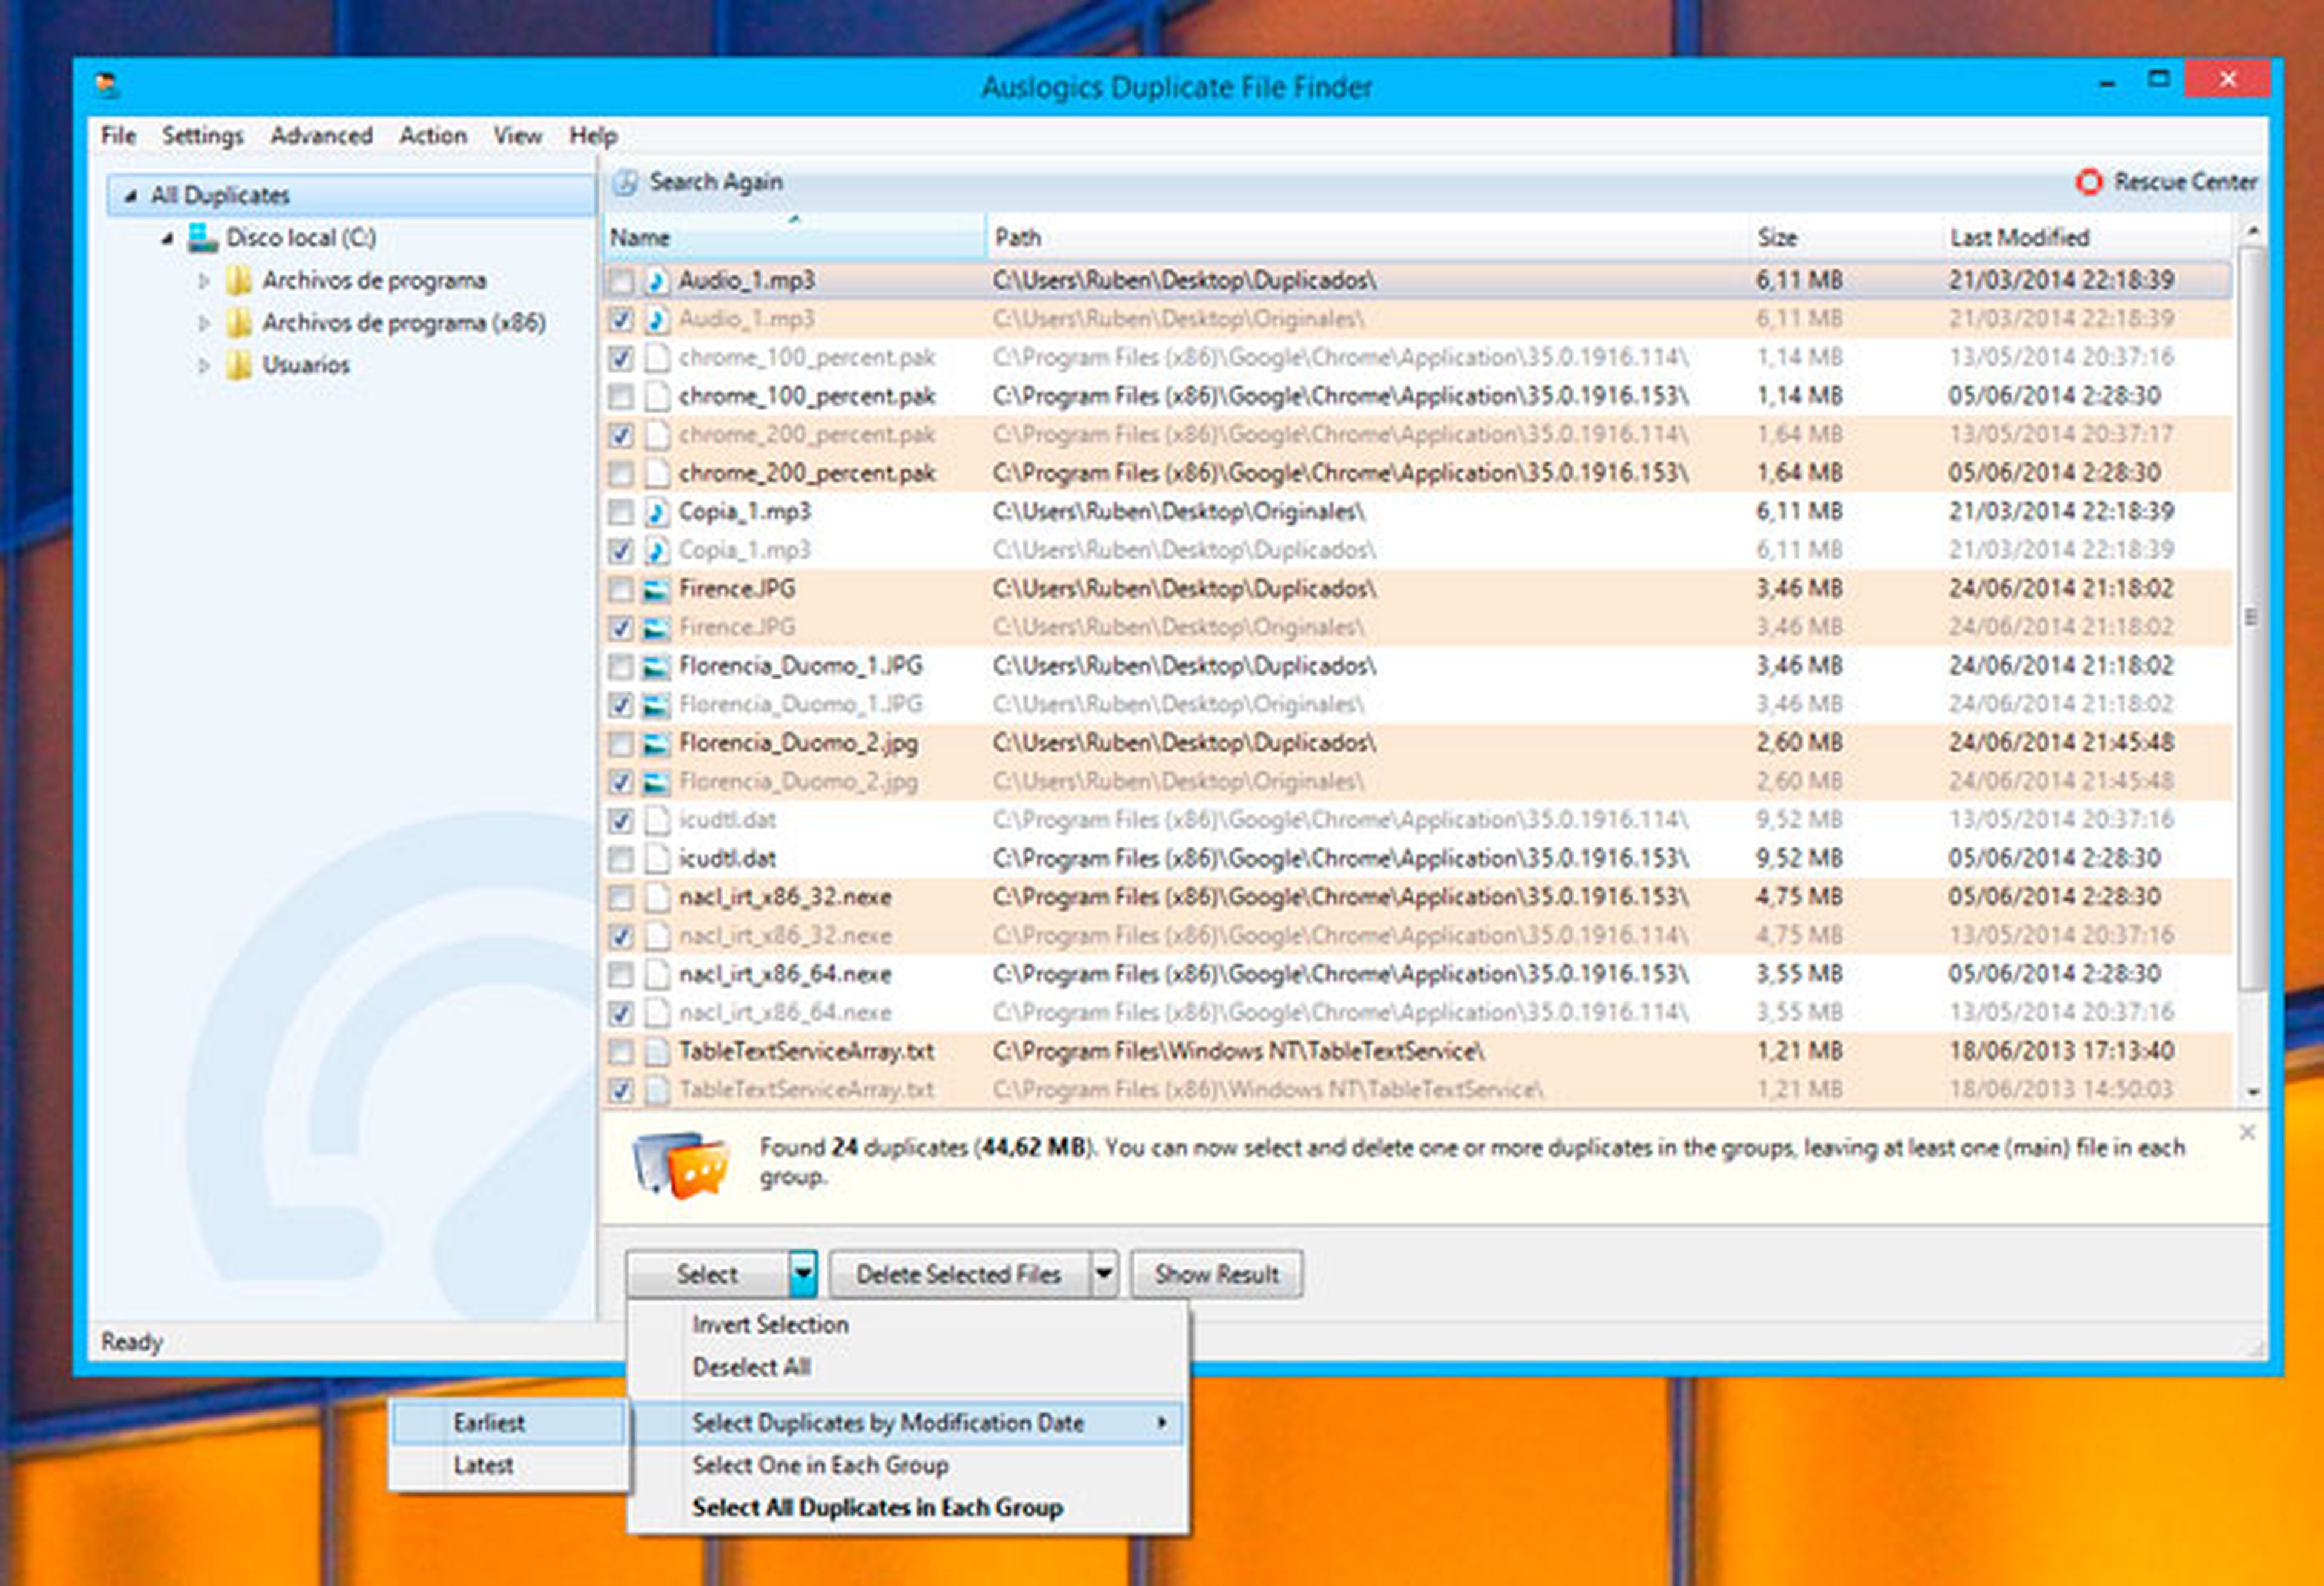Open the Delete Selected Files dropdown arrow

click(x=1103, y=1274)
